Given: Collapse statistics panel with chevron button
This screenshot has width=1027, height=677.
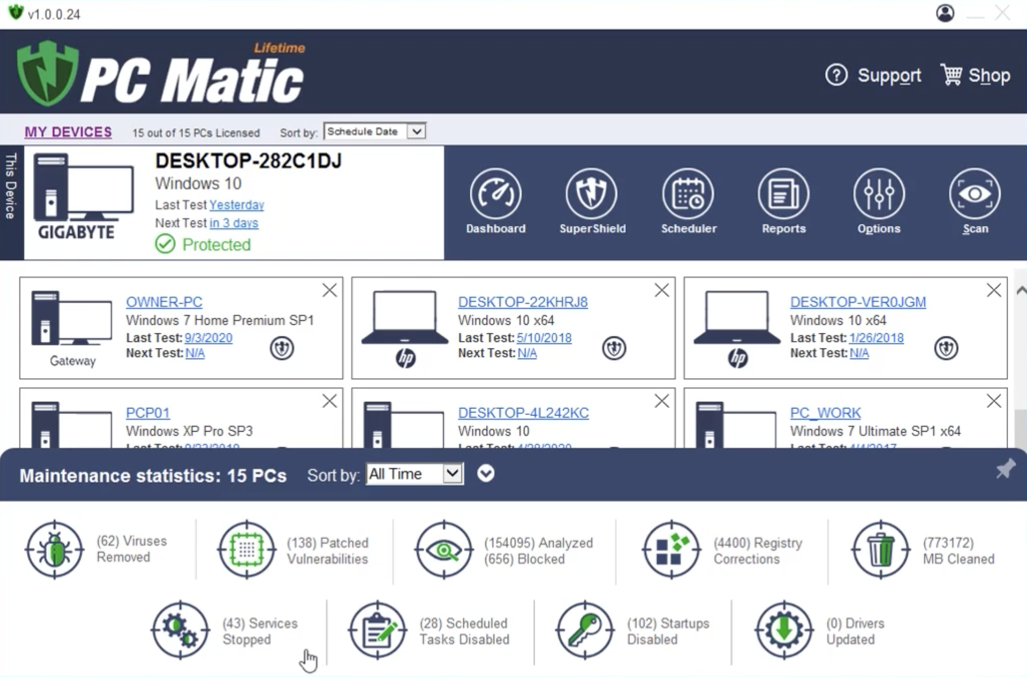Looking at the screenshot, I should 486,473.
